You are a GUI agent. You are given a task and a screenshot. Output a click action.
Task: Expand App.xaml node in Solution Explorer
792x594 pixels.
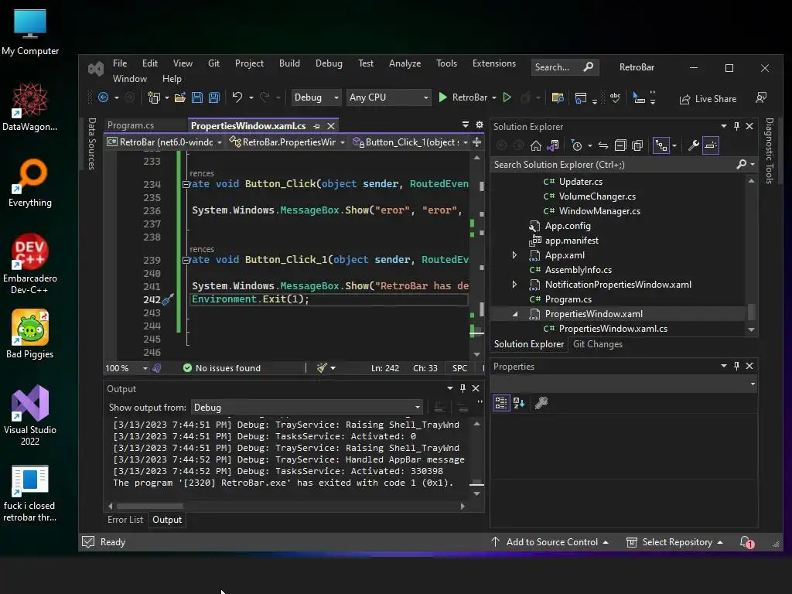514,255
